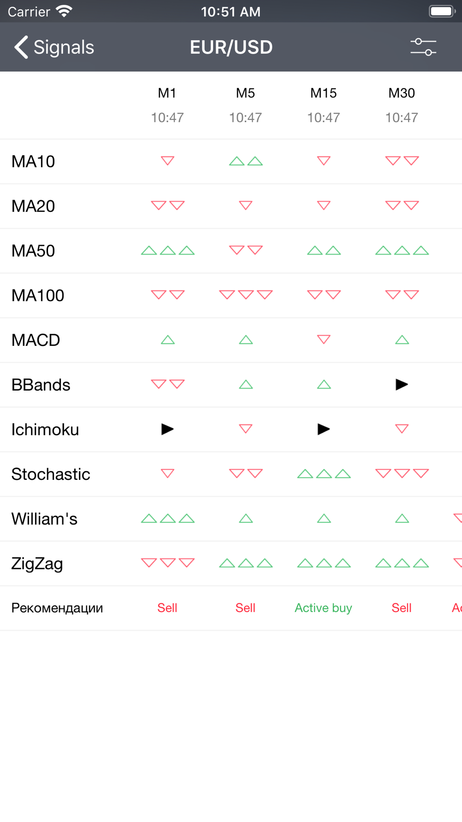Screen dimensions: 462x822
Task: Select the Рекомендации row label
Action: (57, 608)
